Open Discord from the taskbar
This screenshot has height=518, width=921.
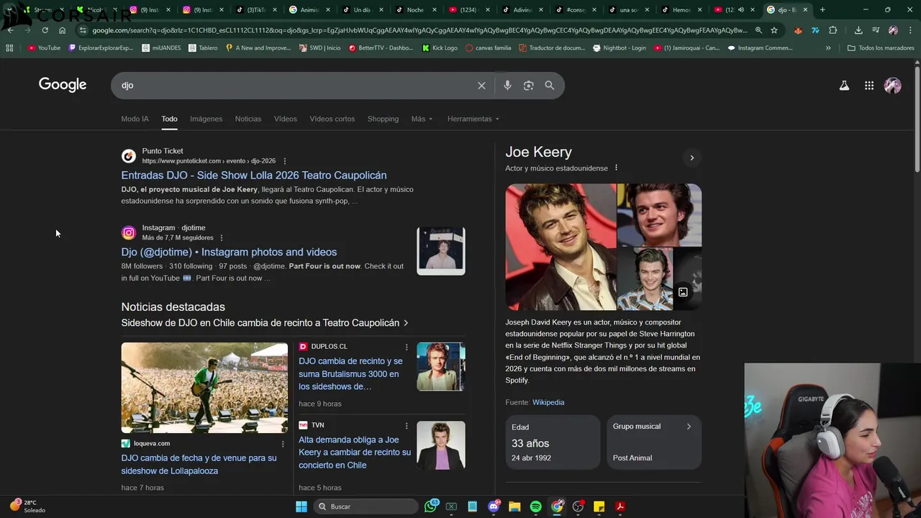point(494,506)
